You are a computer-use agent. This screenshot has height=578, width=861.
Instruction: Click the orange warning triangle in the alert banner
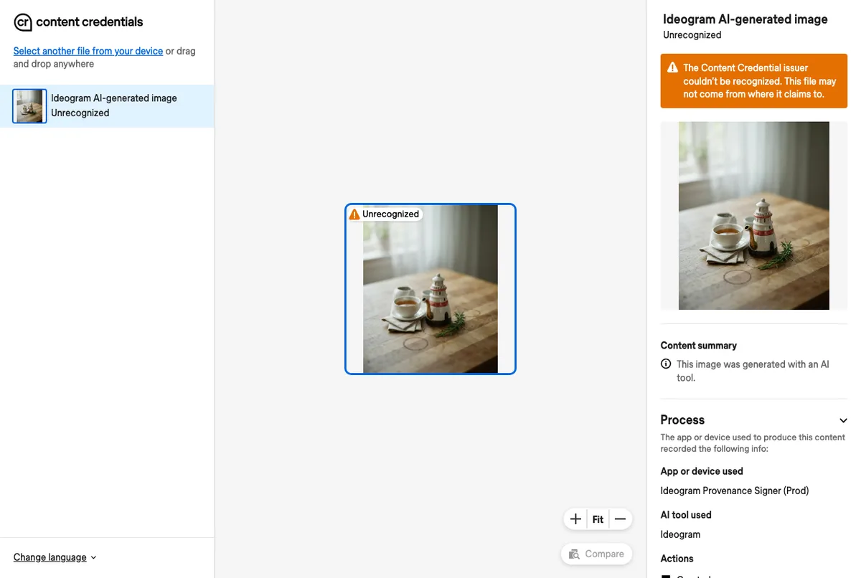tap(672, 67)
